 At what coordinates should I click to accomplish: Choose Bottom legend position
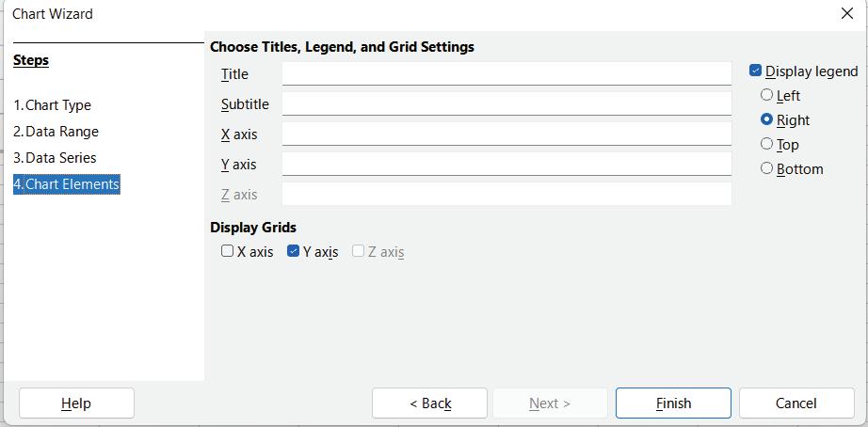point(767,168)
